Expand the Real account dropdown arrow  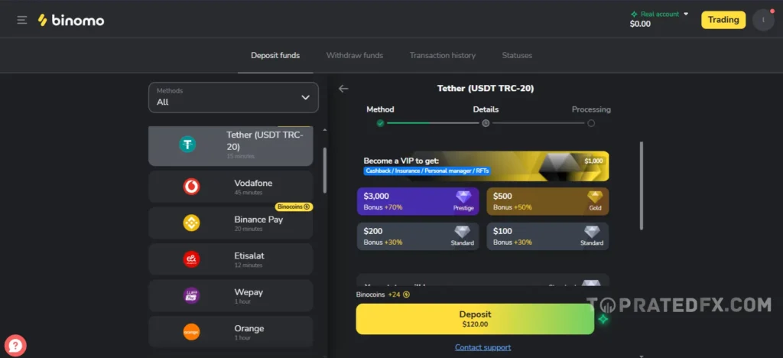pyautogui.click(x=686, y=14)
